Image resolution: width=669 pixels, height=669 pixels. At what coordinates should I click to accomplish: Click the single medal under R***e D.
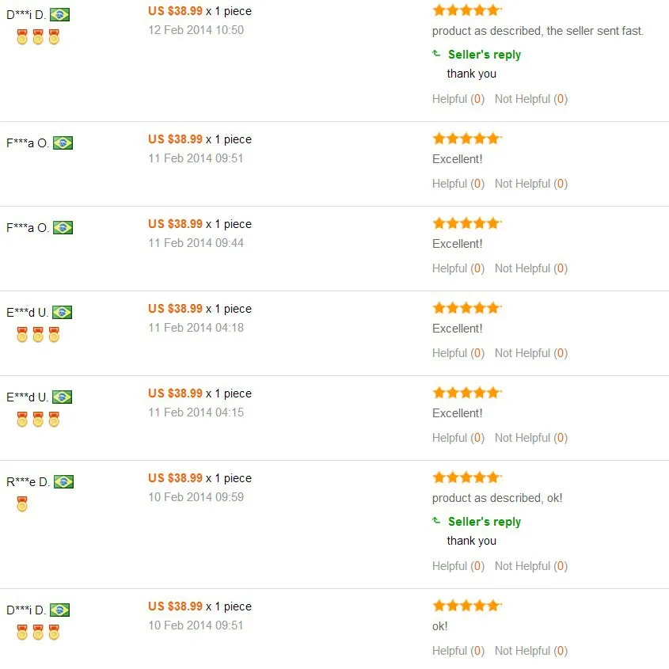(21, 504)
